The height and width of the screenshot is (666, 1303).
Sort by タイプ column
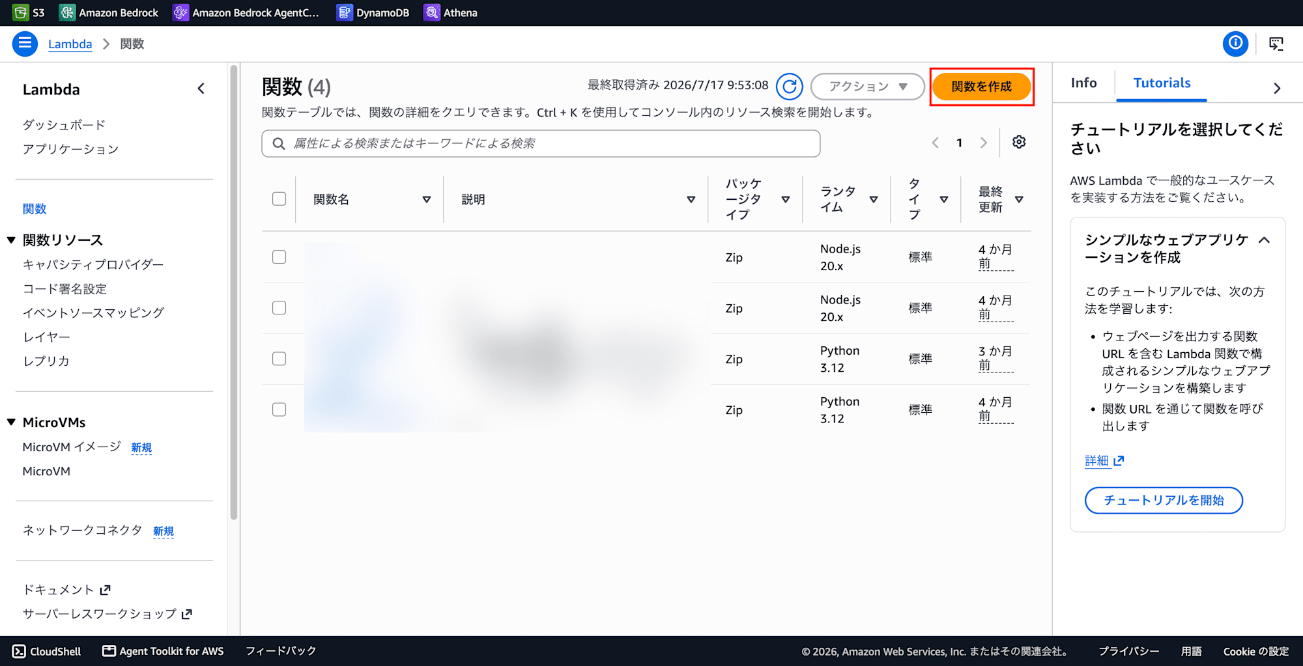click(943, 199)
